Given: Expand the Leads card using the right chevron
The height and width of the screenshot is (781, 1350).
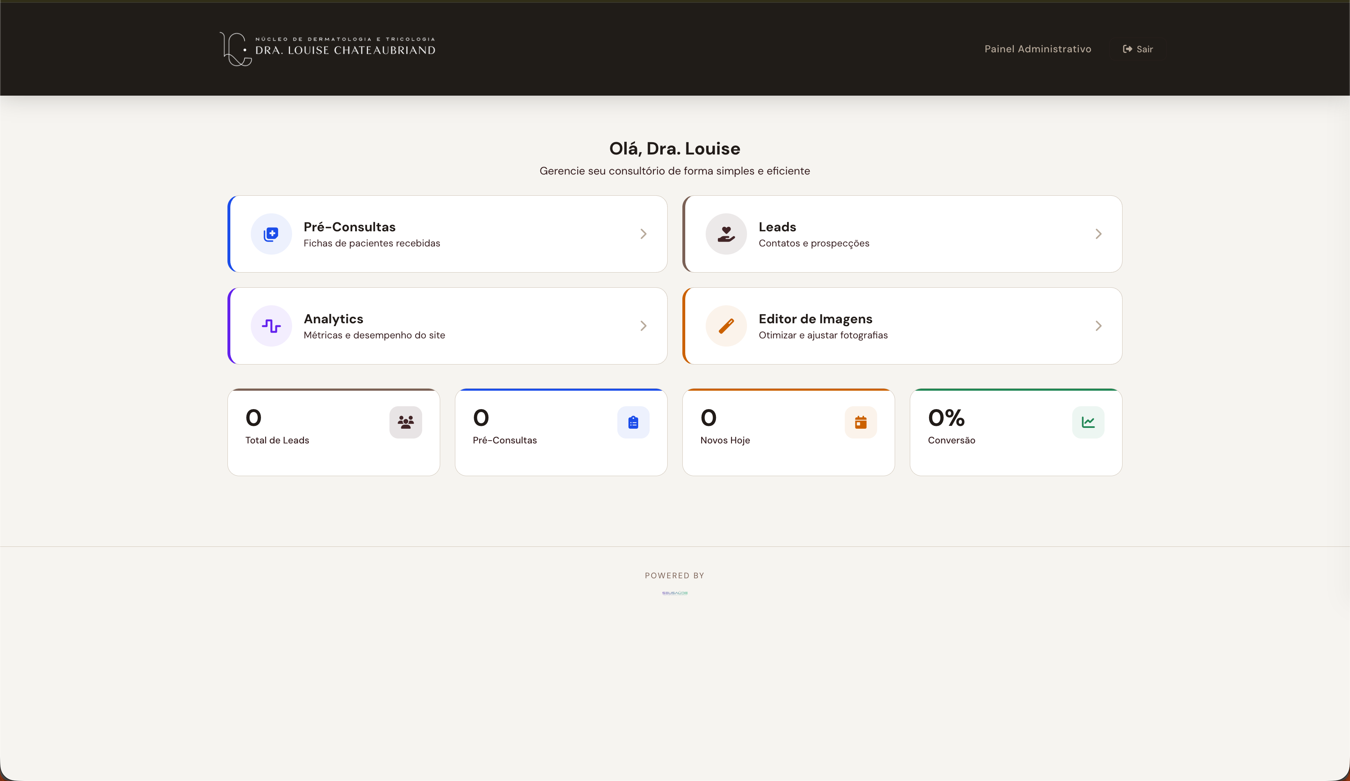Looking at the screenshot, I should pyautogui.click(x=1098, y=234).
